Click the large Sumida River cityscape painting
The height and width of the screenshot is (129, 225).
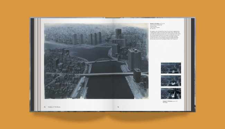click(96, 61)
